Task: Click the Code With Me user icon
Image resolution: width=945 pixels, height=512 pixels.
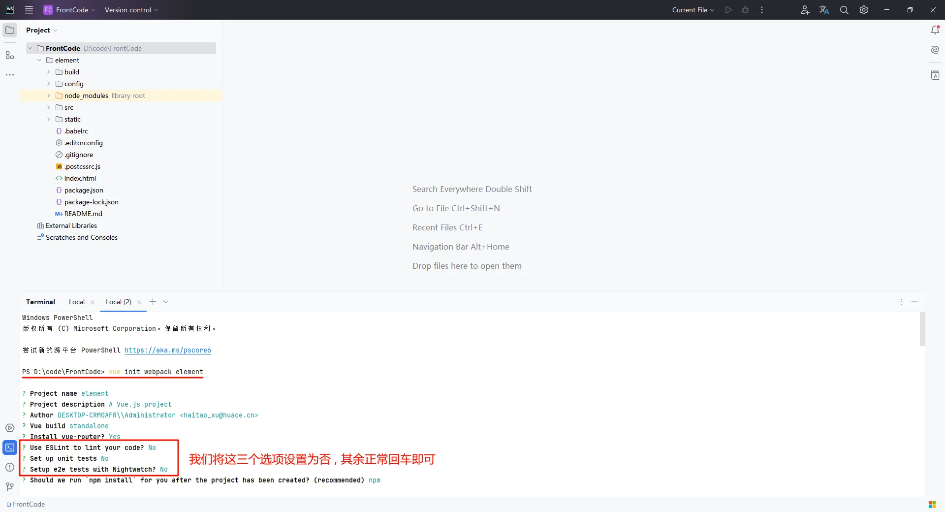Action: pos(805,10)
